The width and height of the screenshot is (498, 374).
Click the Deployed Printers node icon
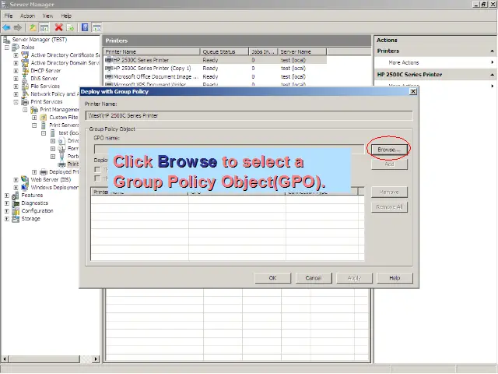point(44,172)
